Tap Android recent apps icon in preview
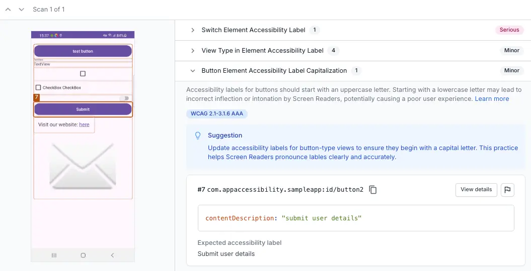531x271 pixels. 54,255
